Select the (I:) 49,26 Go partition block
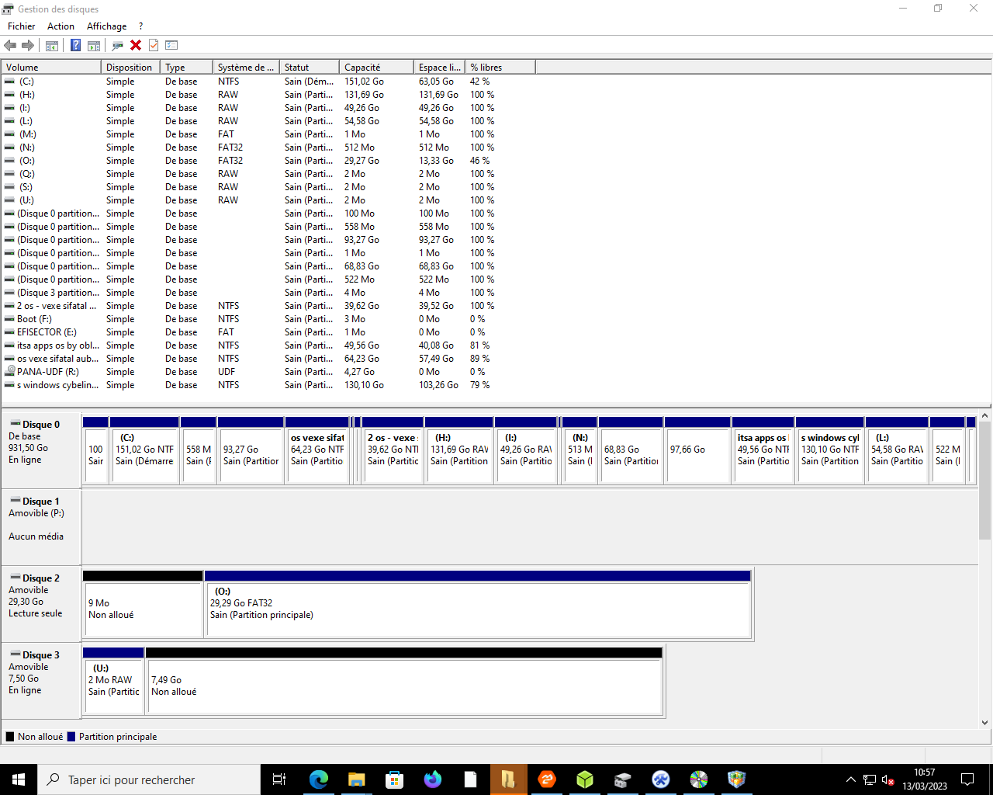The image size is (993, 795). pos(526,450)
